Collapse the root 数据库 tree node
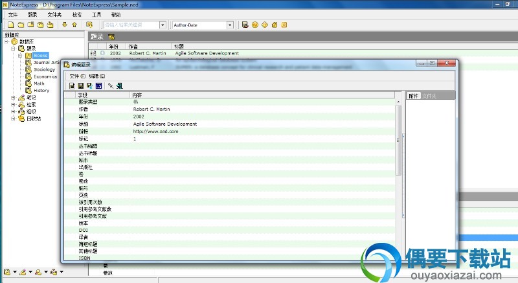 (6, 41)
